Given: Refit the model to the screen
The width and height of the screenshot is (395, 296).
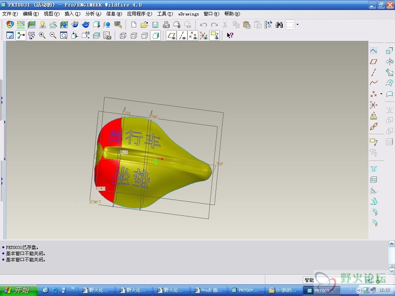Looking at the screenshot, I should [x=64, y=35].
